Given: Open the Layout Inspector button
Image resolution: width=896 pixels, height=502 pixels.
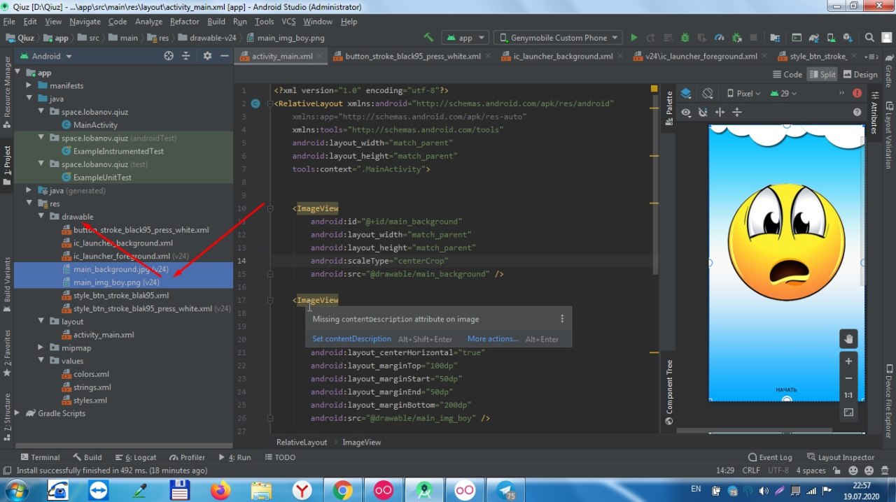Looking at the screenshot, I should [x=840, y=457].
